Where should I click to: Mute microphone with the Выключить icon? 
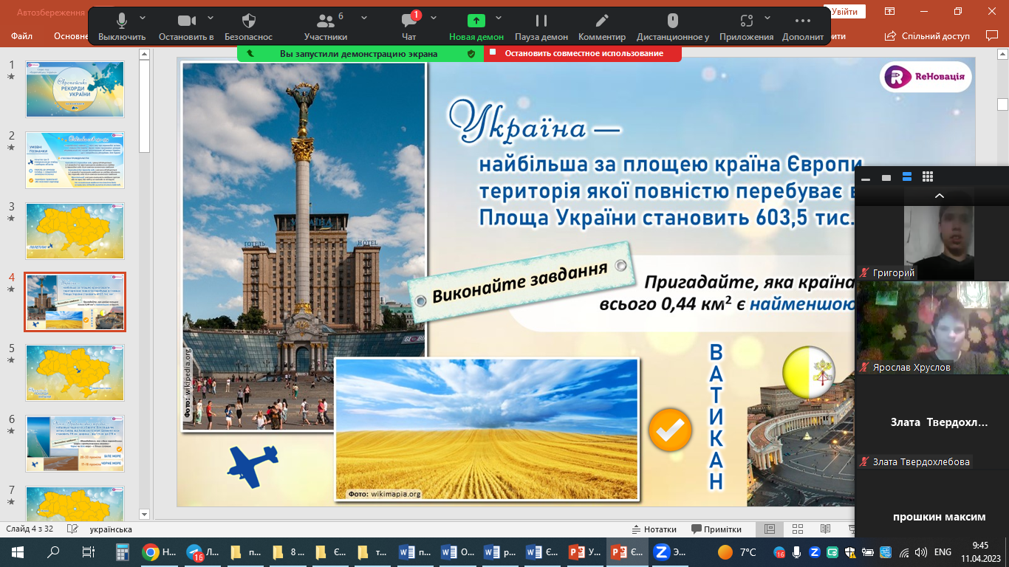tap(121, 21)
